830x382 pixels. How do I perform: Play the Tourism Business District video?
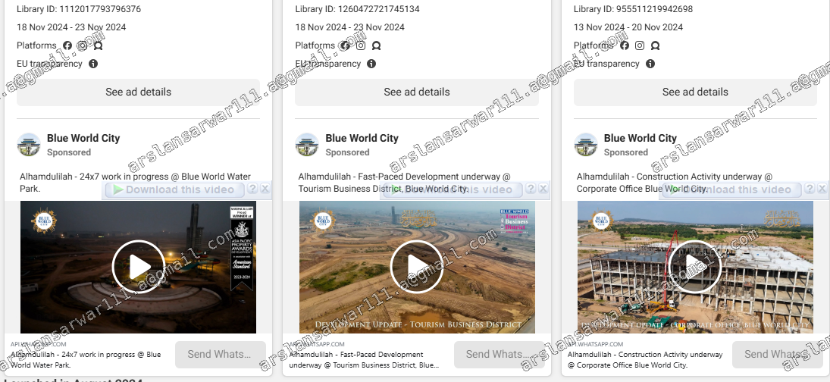point(417,267)
